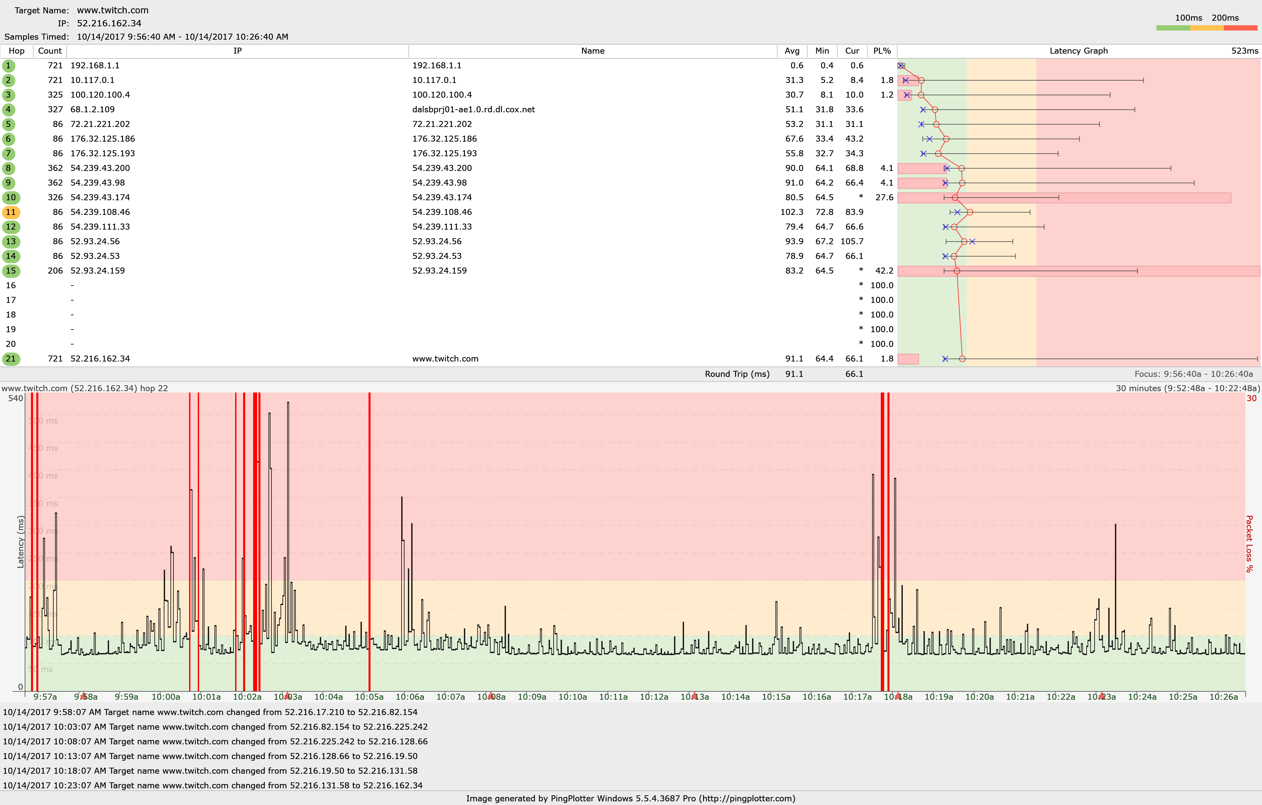Click red triangle marker near 10:23a

pyautogui.click(x=1101, y=695)
